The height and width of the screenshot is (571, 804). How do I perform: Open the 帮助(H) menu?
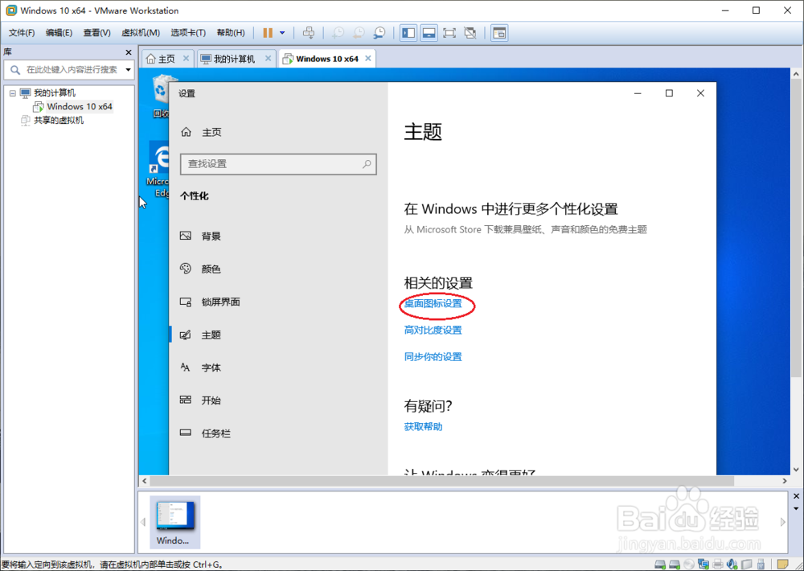[231, 33]
